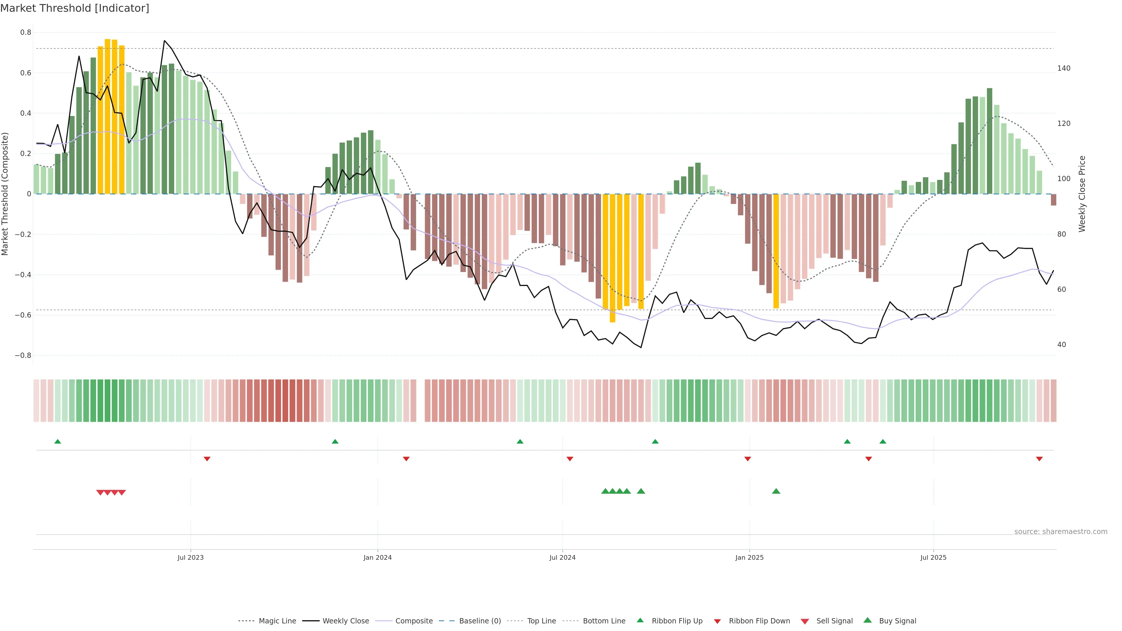Click the leftmost red Sell Signal triangle

(x=100, y=493)
